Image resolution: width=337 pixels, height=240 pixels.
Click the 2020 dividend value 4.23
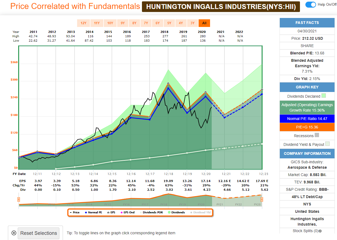(x=206, y=189)
